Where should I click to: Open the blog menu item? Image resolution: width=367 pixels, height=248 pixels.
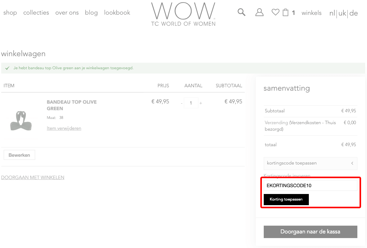(91, 13)
